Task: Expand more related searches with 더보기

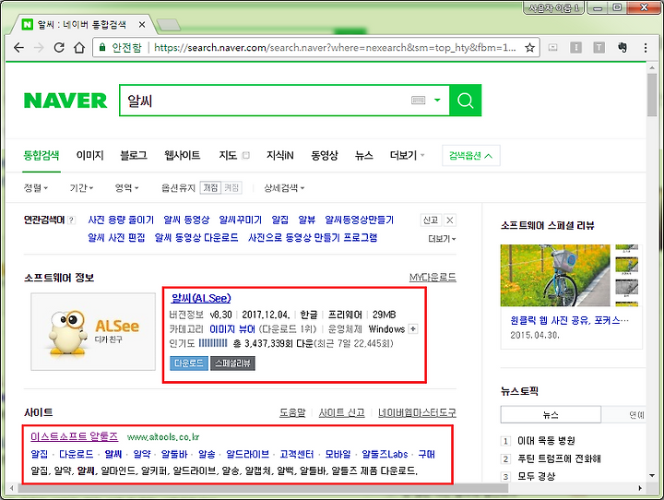Action: pos(442,239)
